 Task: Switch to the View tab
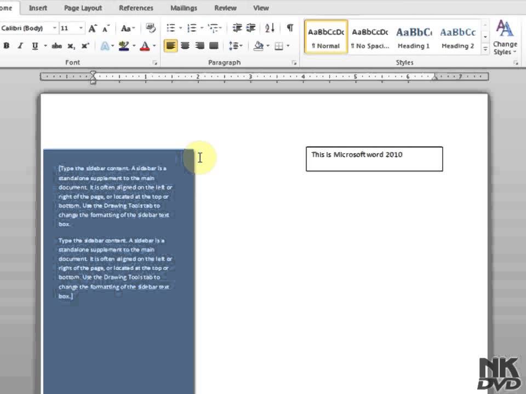click(261, 8)
